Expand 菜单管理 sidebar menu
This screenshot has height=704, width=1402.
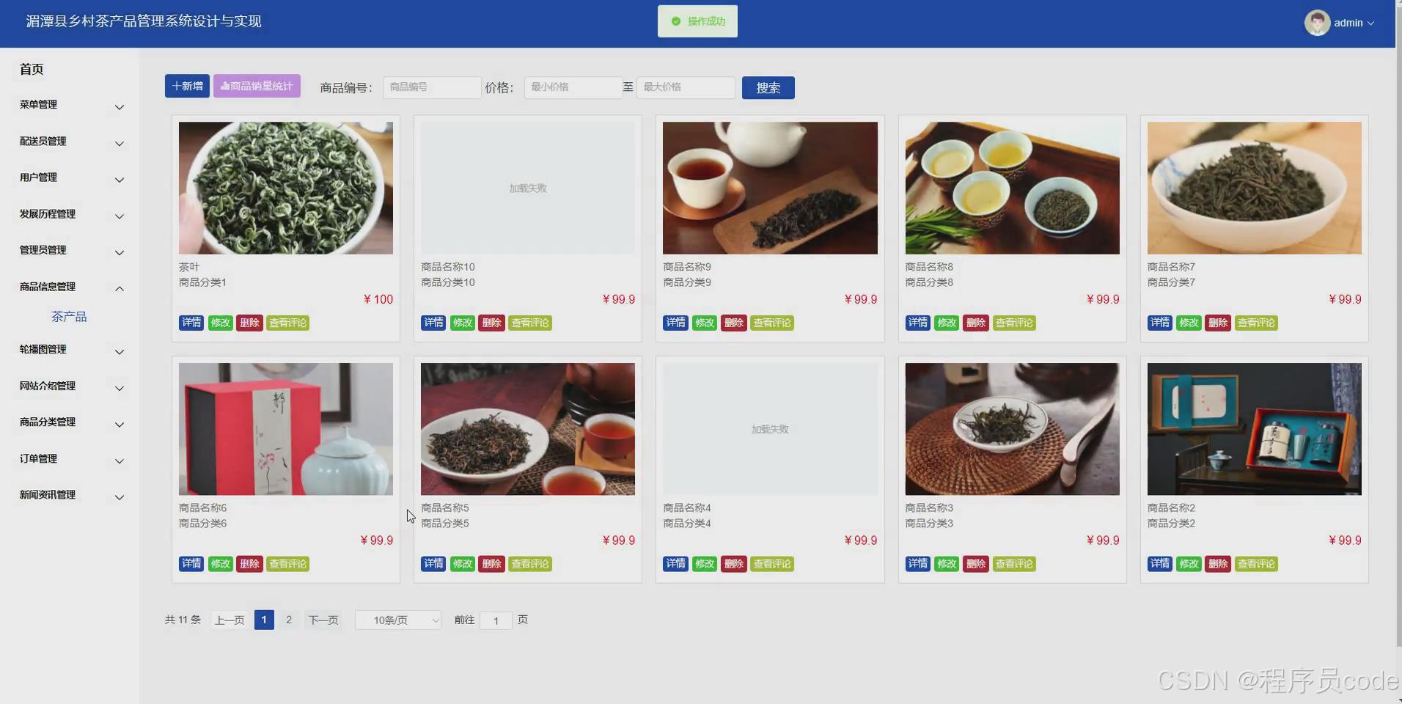70,105
